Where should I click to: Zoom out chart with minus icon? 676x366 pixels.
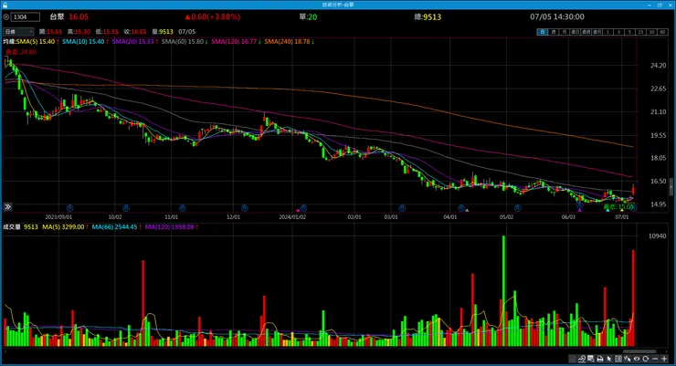655,359
